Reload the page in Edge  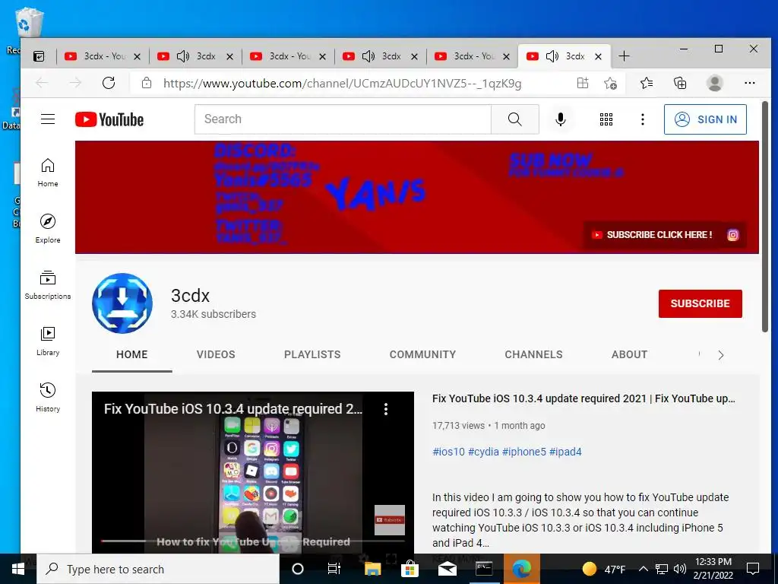click(109, 83)
